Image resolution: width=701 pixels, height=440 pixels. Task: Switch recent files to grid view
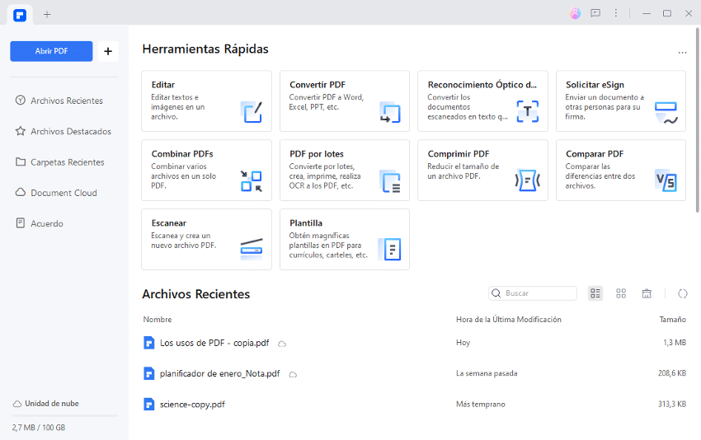point(621,293)
